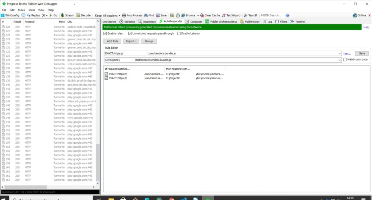This screenshot has width=373, height=200.
Task: Click the Tearoff toolbar button
Action: click(251, 15)
